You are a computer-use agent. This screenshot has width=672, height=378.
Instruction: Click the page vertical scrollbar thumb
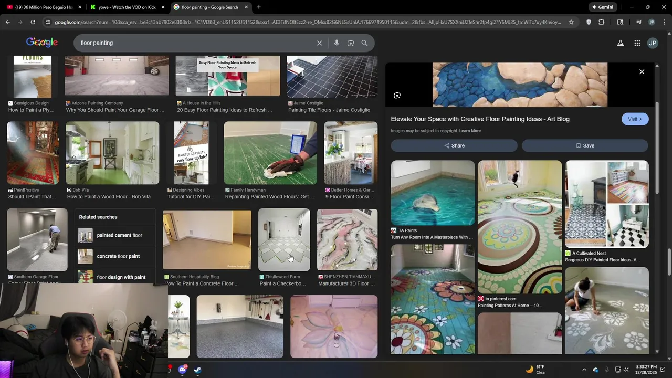(x=669, y=262)
